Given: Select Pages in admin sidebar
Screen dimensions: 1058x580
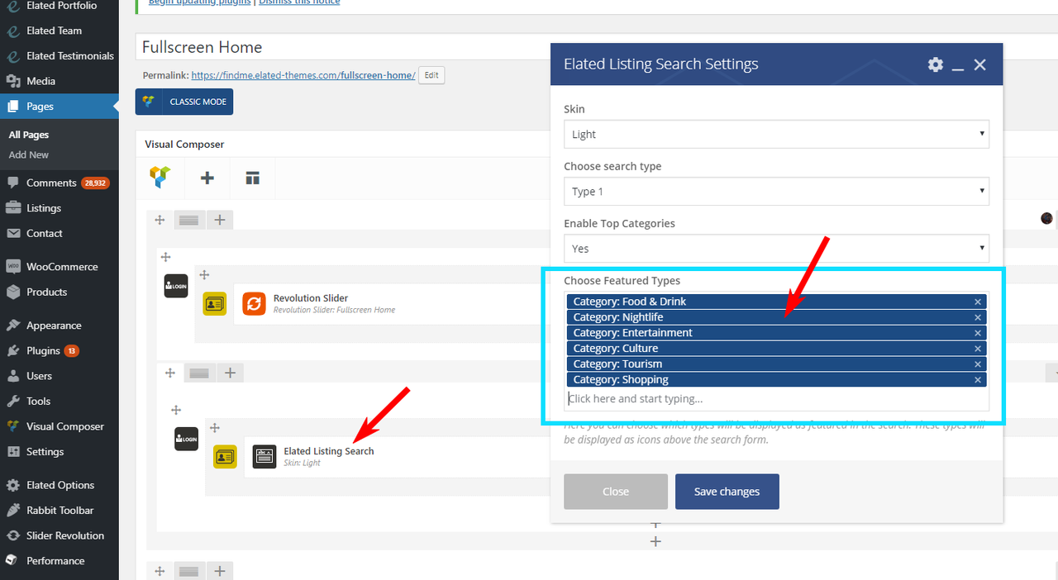Looking at the screenshot, I should 60,107.
